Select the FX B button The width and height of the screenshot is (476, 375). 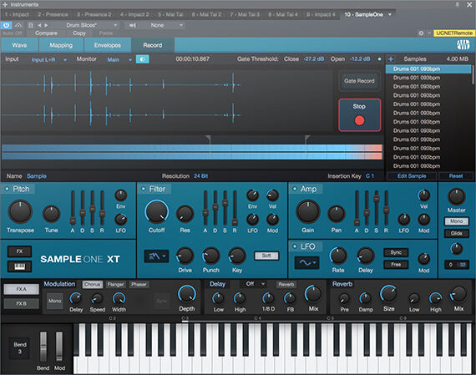(x=21, y=303)
